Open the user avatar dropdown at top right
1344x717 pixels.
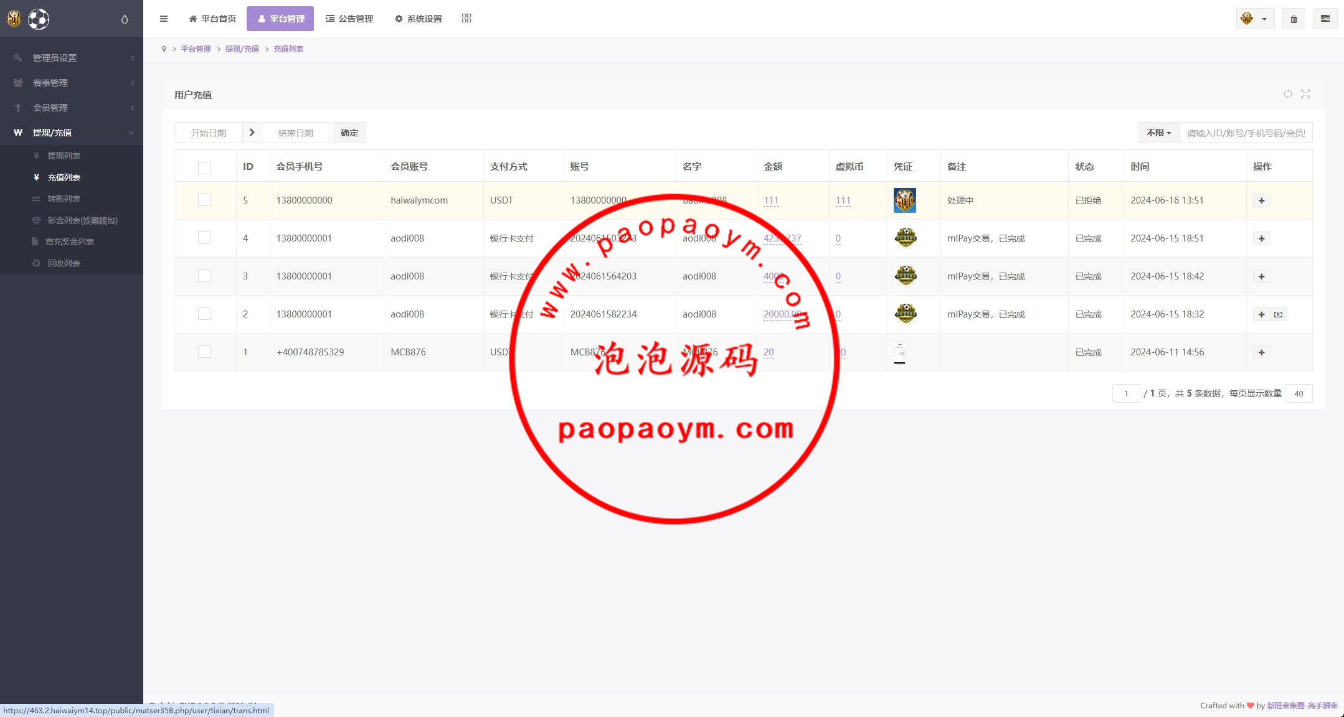(x=1255, y=19)
